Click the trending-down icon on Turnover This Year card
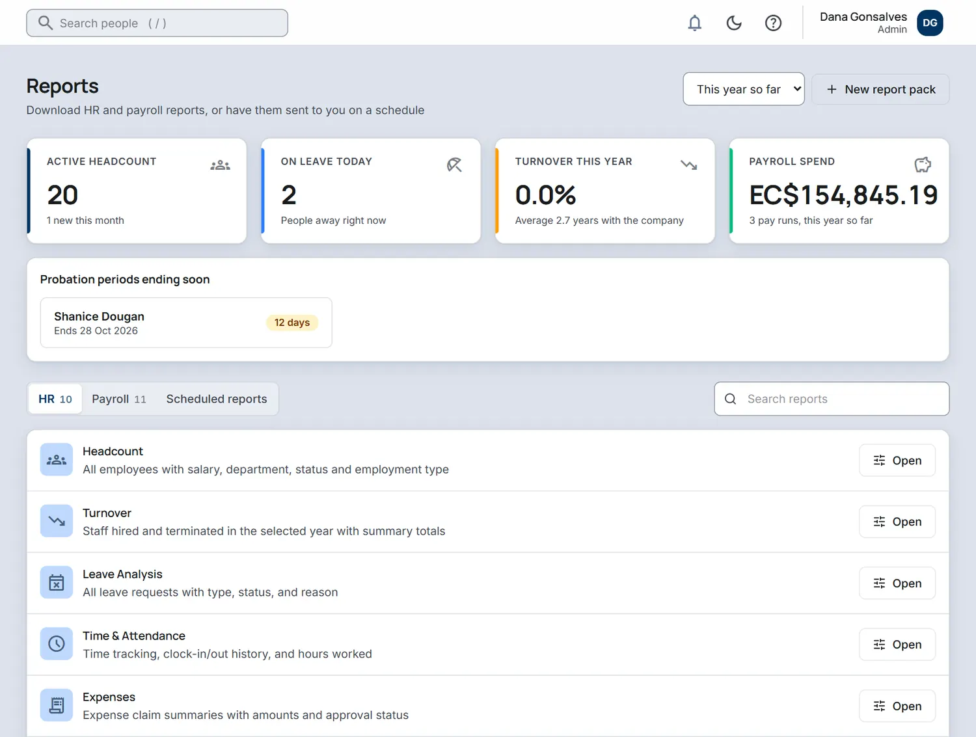 coord(688,165)
